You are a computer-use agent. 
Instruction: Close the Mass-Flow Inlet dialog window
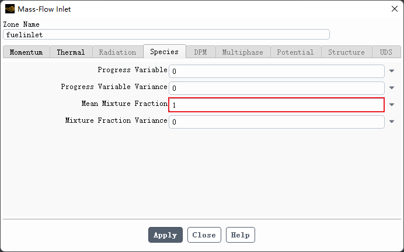coord(391,9)
